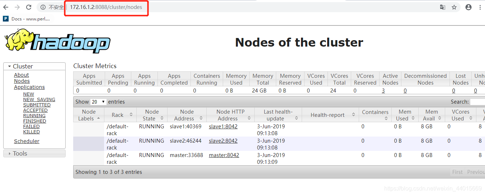Collapse the Cluster sidebar section
The image size is (485, 195).
34,66
